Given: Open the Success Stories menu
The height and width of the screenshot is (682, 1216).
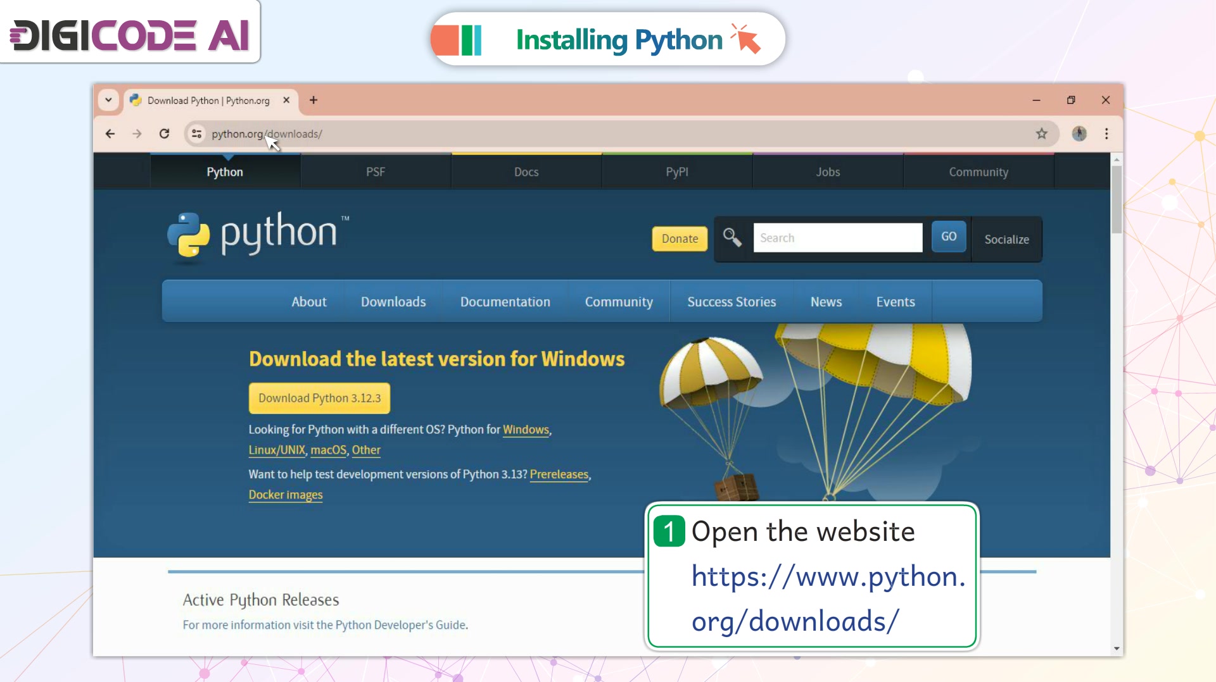Looking at the screenshot, I should point(731,302).
